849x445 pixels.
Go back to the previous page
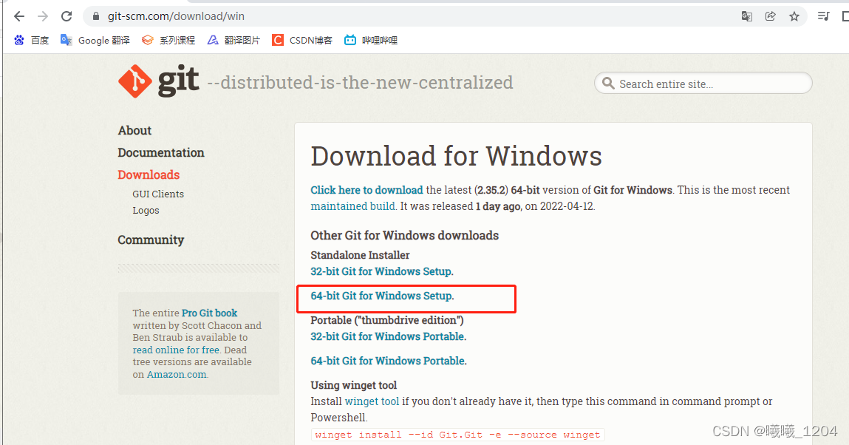(x=19, y=16)
